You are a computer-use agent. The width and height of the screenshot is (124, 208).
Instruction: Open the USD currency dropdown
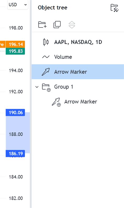(x=18, y=5)
